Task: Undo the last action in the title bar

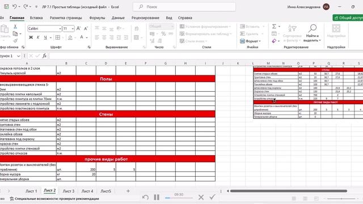Action: (x=15, y=7)
